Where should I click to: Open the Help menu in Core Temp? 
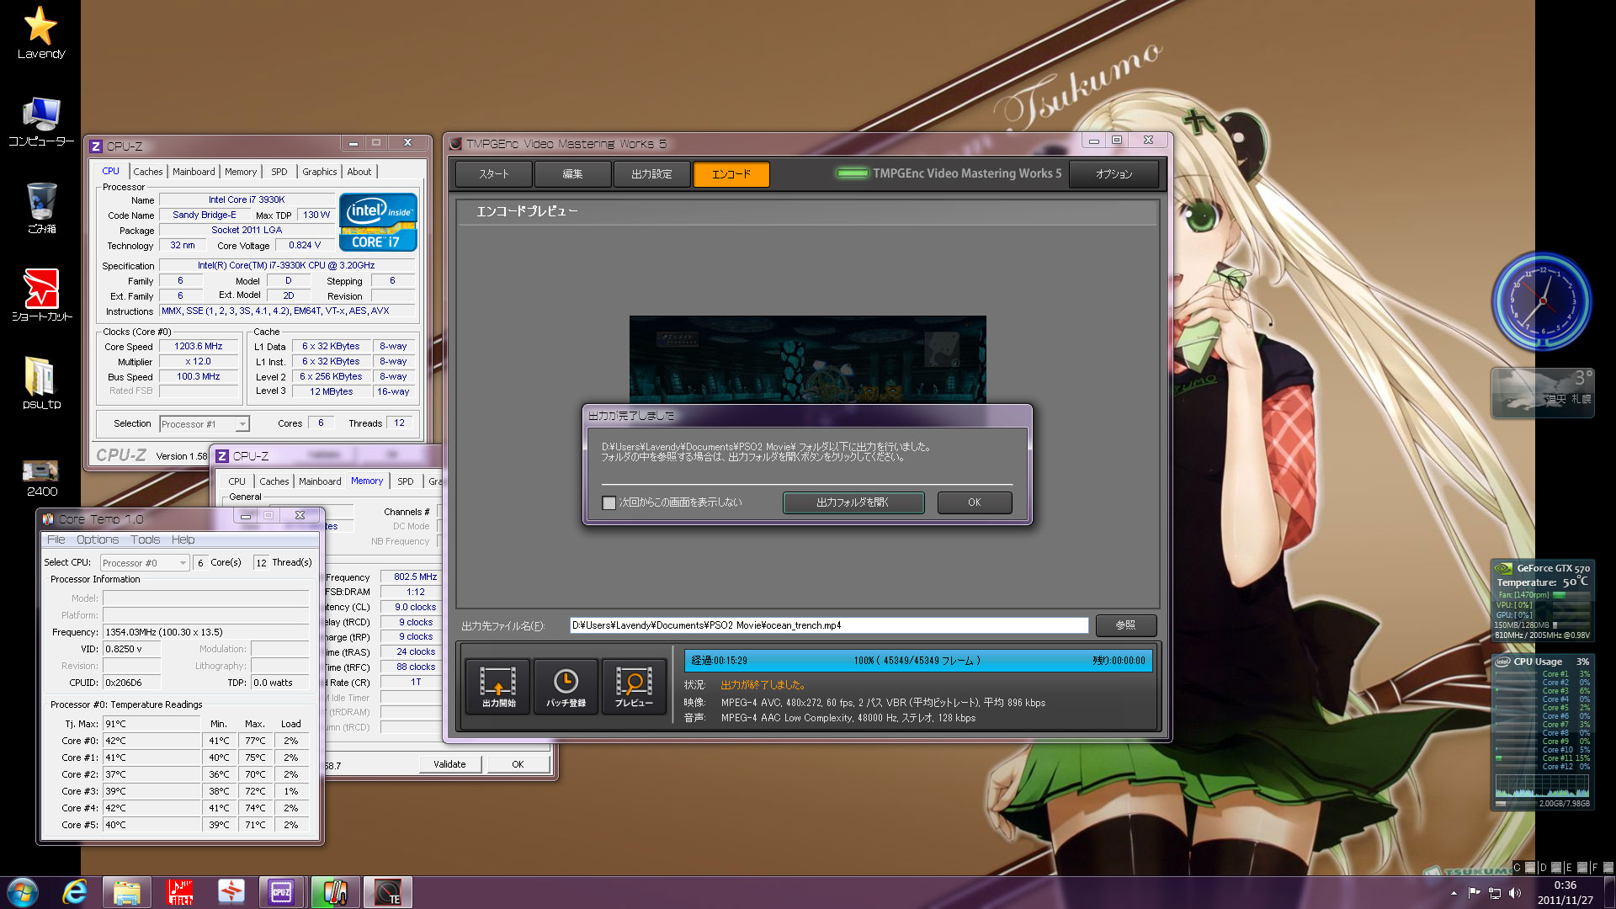click(183, 540)
